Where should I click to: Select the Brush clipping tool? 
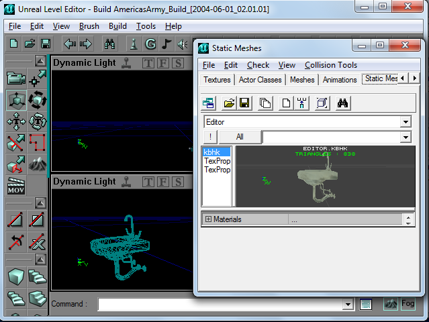click(16, 143)
